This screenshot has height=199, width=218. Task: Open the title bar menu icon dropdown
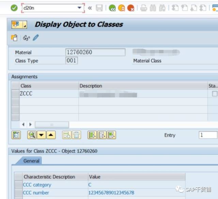tap(19, 25)
